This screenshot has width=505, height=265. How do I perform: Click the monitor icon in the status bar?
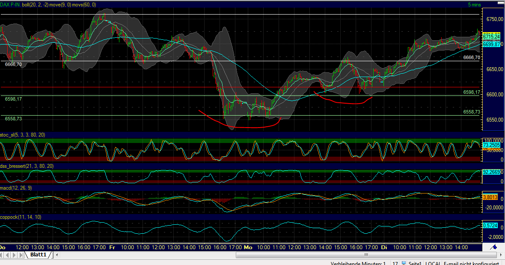[x=404, y=262]
